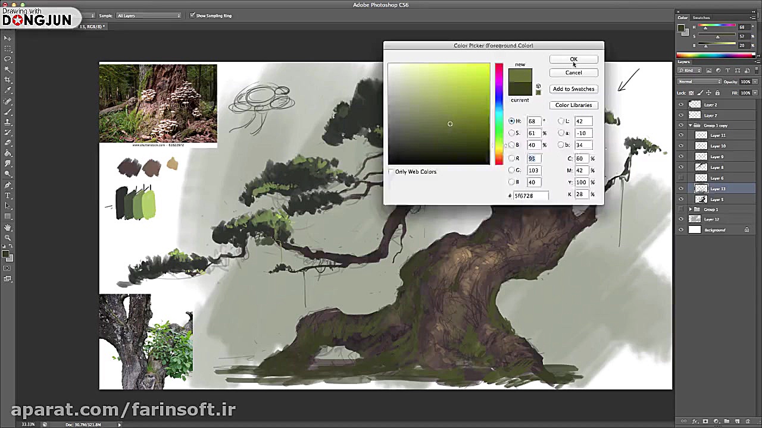Pick the Type tool
The height and width of the screenshot is (428, 762).
pyautogui.click(x=8, y=196)
